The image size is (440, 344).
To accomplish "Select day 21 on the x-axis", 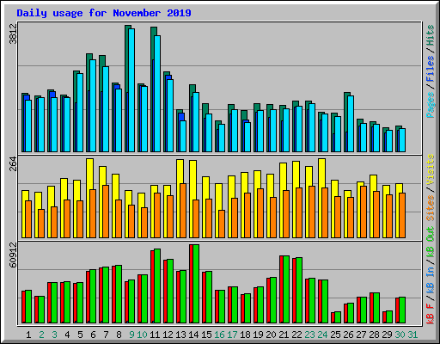I will click(x=284, y=335).
